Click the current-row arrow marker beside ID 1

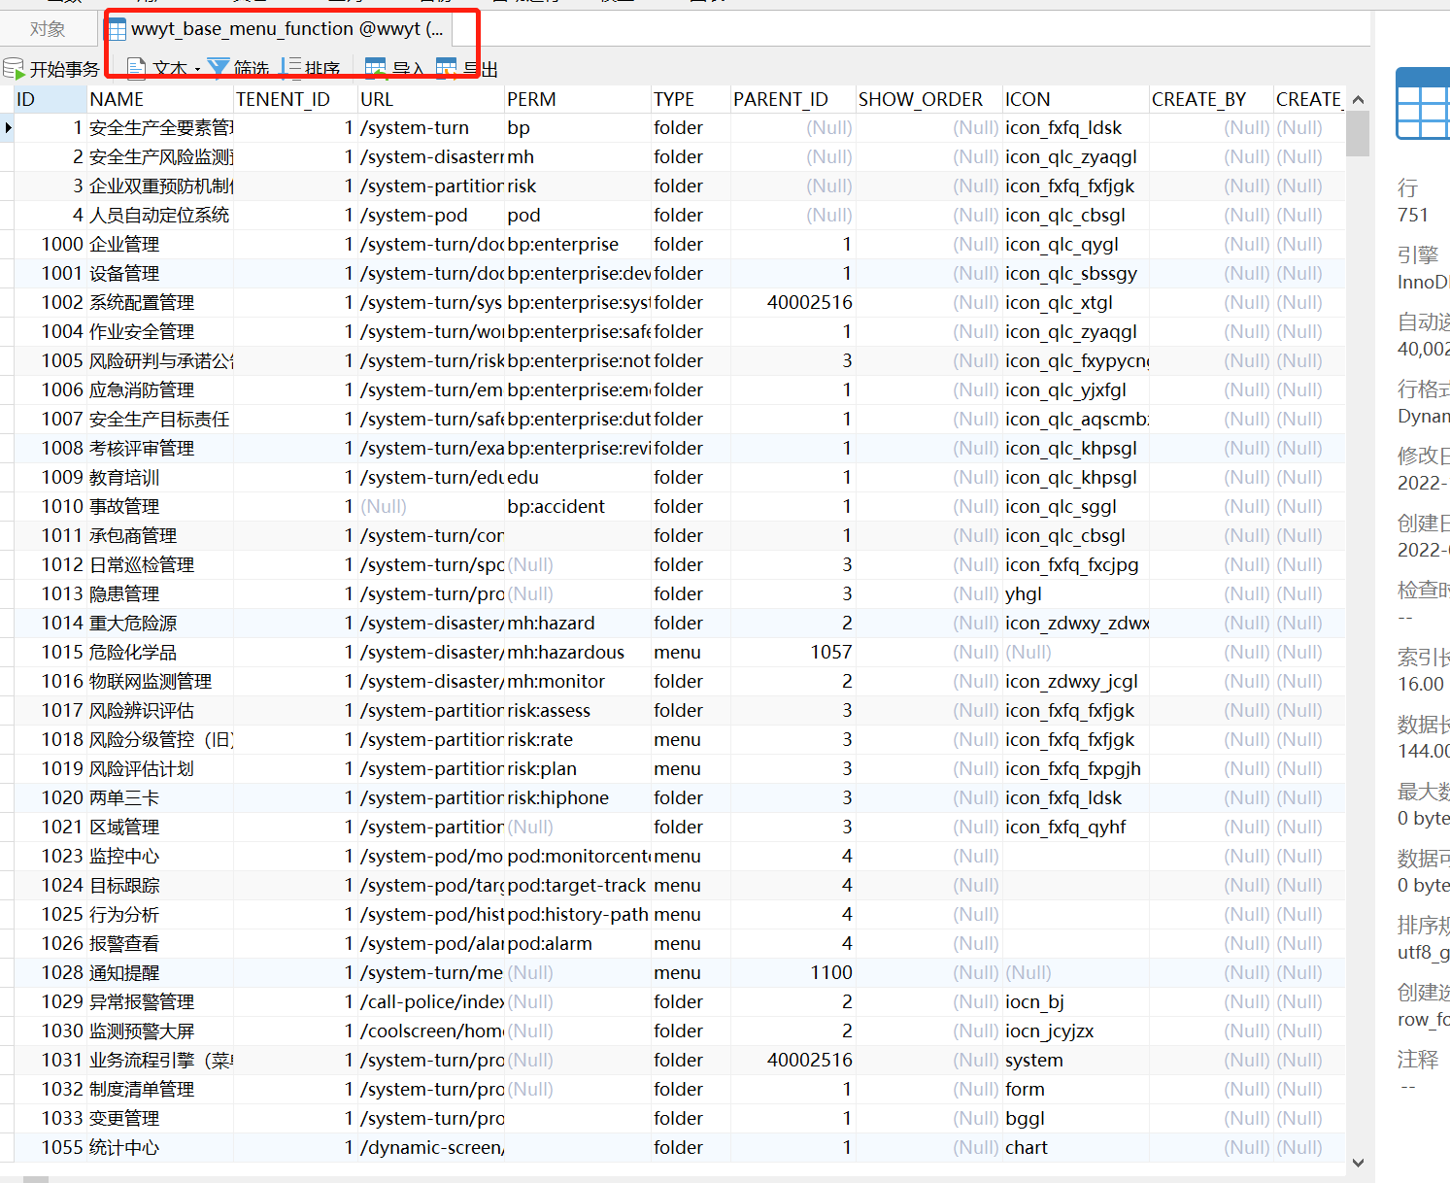(8, 127)
